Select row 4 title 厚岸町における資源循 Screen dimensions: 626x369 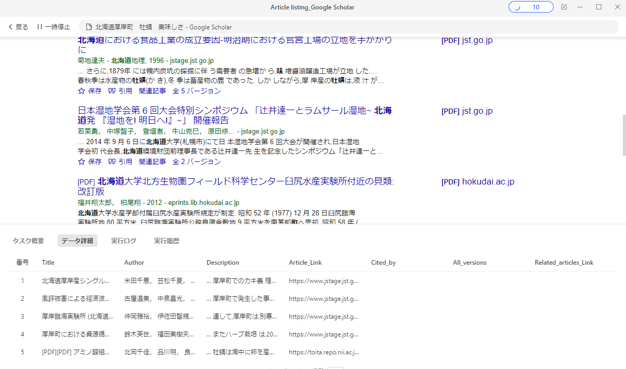pyautogui.click(x=76, y=334)
